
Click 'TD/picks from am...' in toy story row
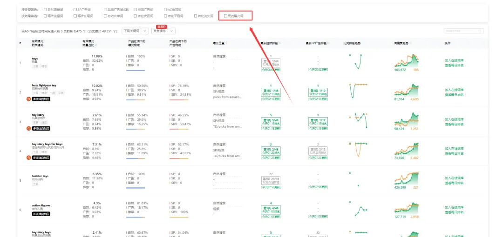coord(227,126)
